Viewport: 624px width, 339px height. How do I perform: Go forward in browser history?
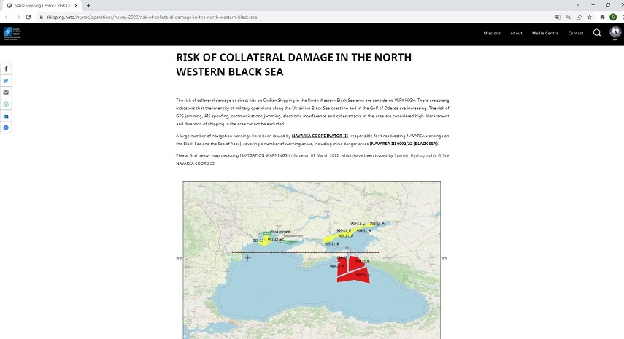click(18, 17)
